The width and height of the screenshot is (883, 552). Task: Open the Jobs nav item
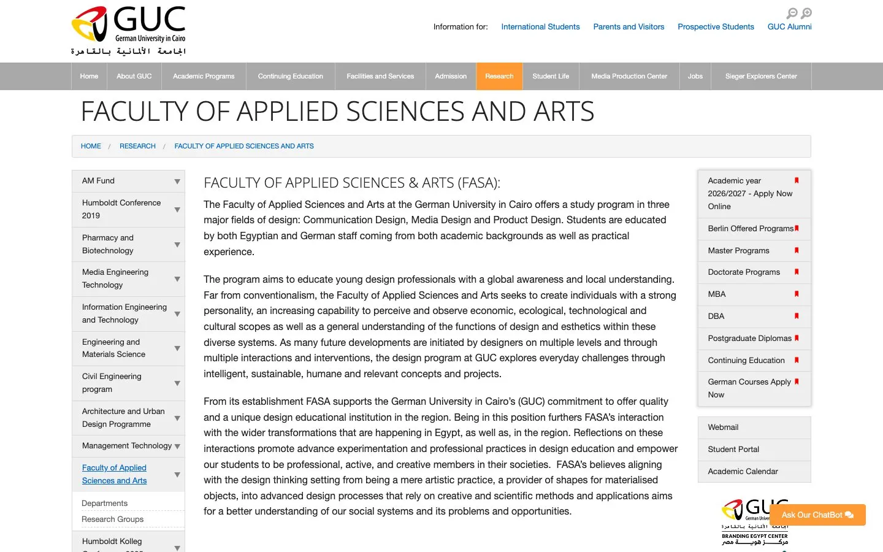695,76
